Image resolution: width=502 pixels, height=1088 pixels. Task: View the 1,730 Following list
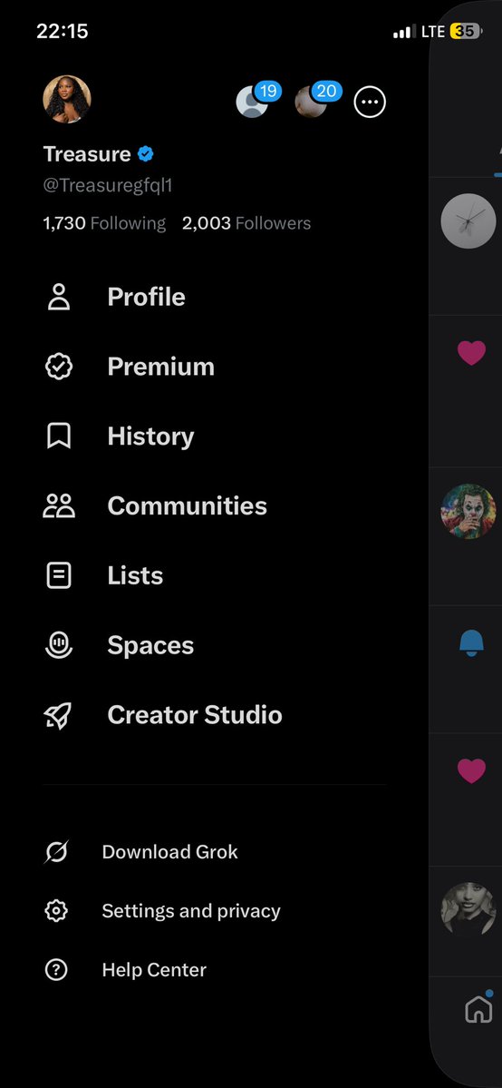[x=104, y=223]
